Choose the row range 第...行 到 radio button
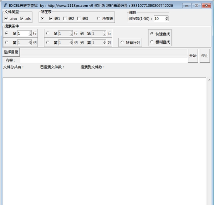Screen dimensions: 214x205 48,33
